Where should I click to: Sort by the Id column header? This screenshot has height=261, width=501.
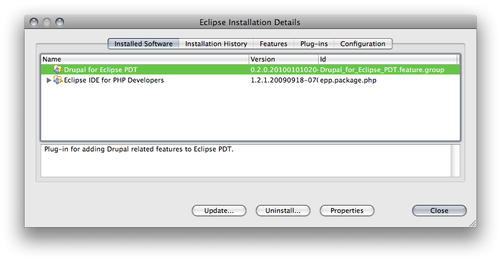(388, 59)
